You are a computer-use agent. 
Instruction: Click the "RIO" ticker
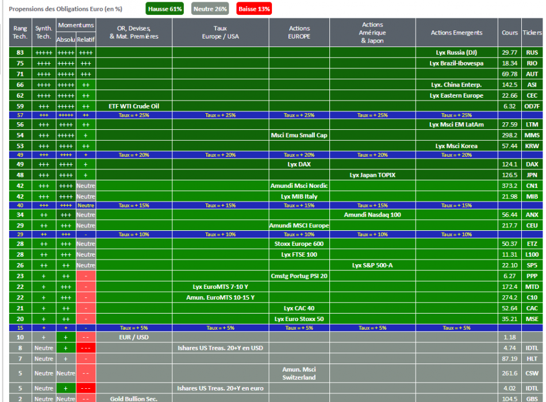coord(532,63)
